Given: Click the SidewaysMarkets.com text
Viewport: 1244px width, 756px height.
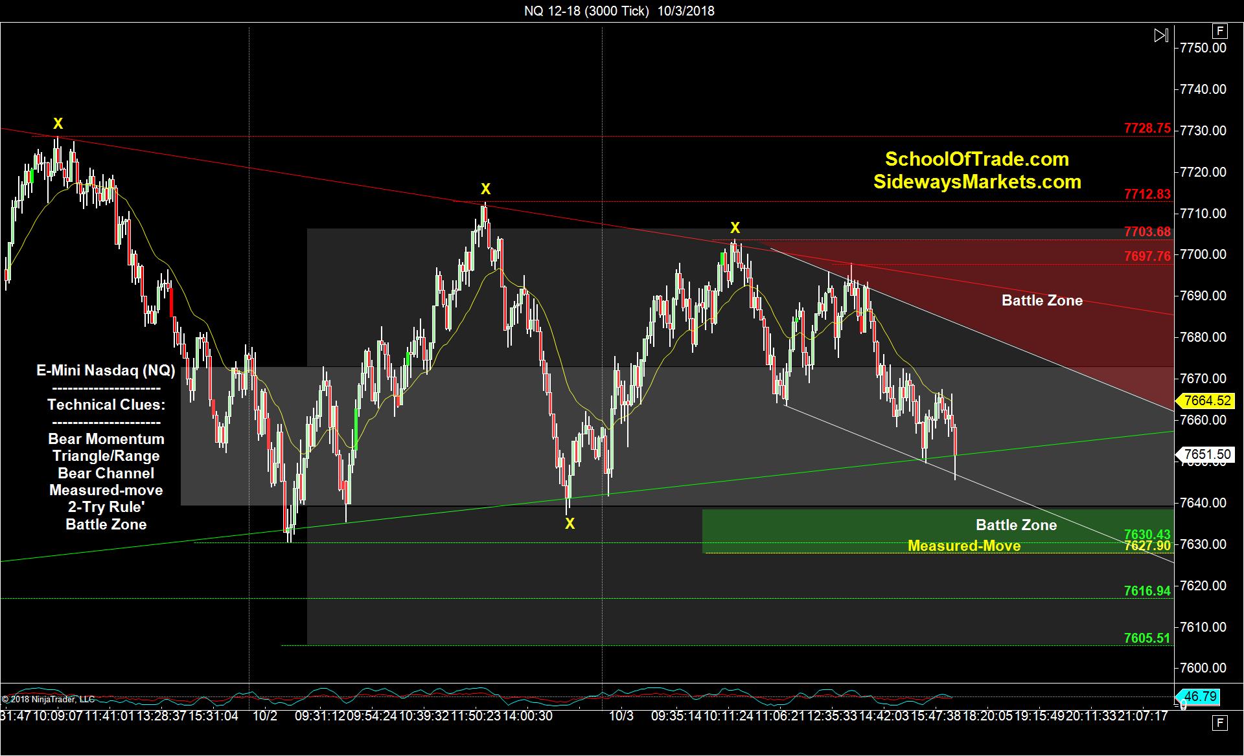Looking at the screenshot, I should pos(977,182).
